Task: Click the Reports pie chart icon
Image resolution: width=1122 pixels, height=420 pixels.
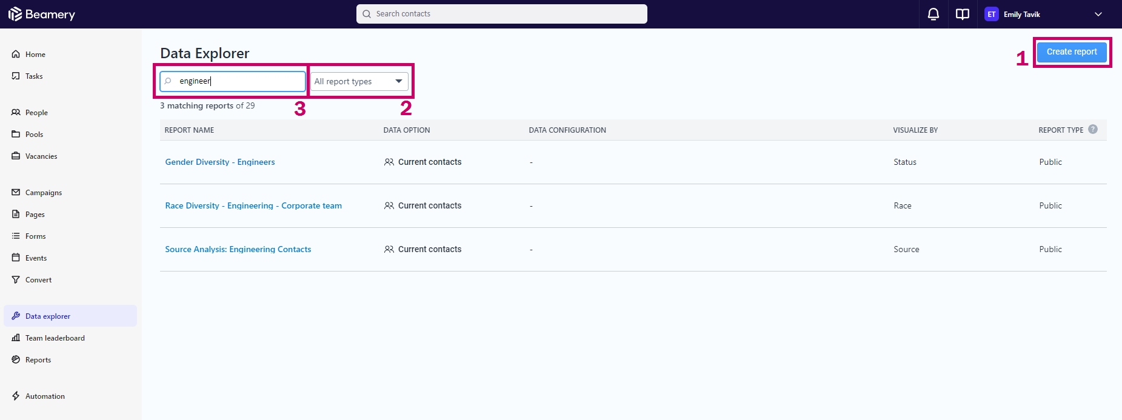Action: [16, 359]
